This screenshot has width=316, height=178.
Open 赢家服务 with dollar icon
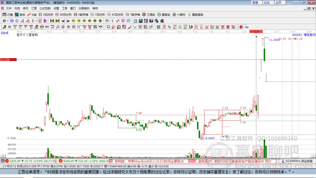195,15
